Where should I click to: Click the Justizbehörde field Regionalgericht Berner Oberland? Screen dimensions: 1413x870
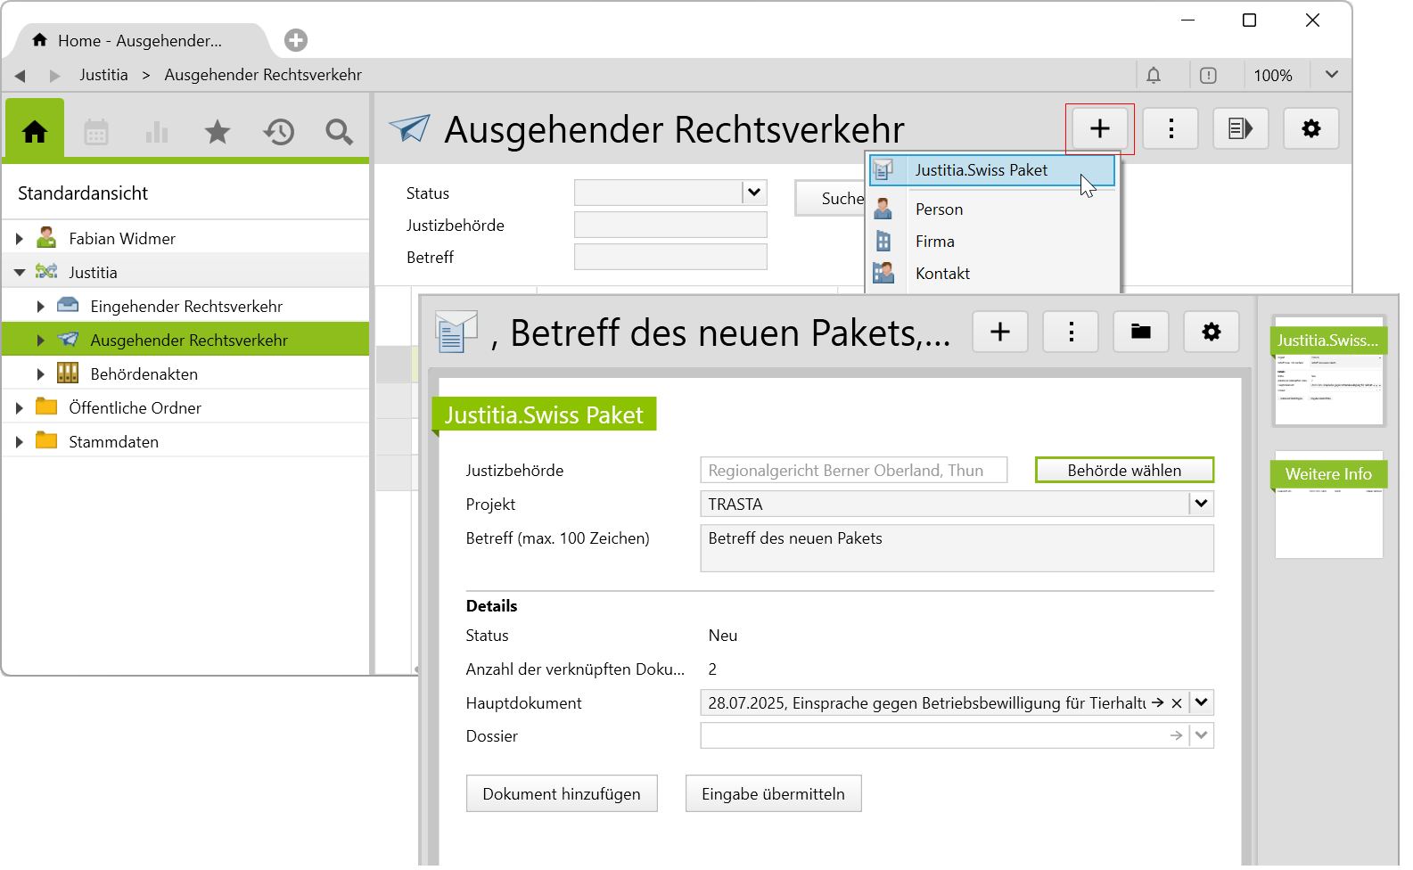pos(854,471)
